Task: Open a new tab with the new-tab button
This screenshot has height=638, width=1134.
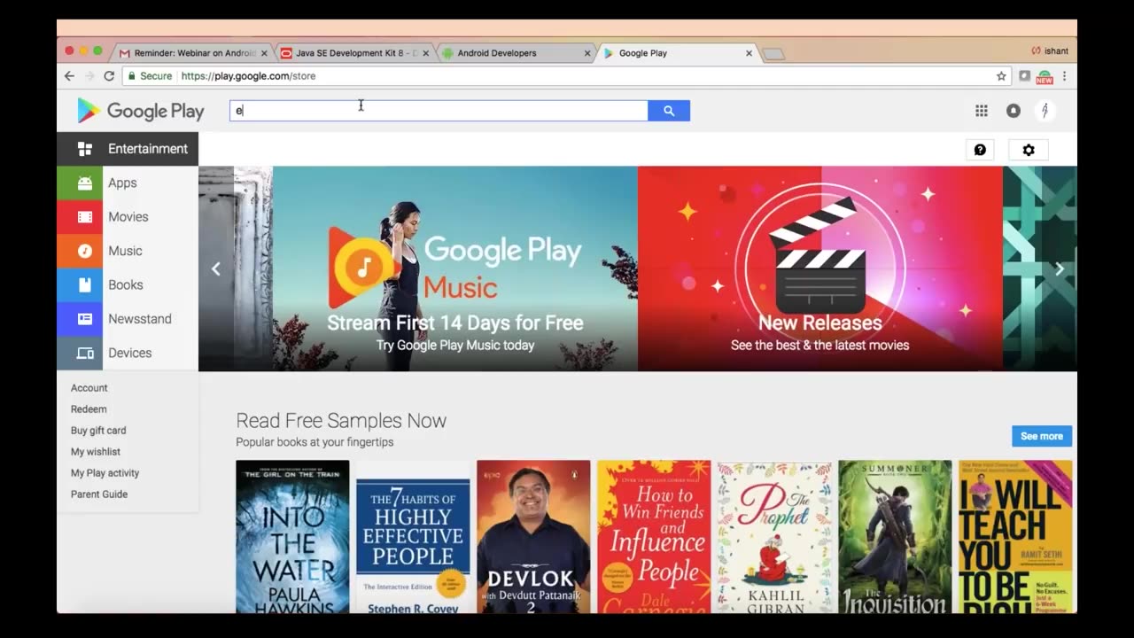Action: (773, 54)
